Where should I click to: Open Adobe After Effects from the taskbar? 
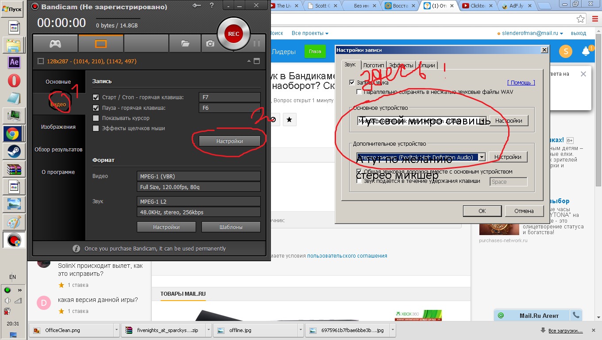[14, 62]
